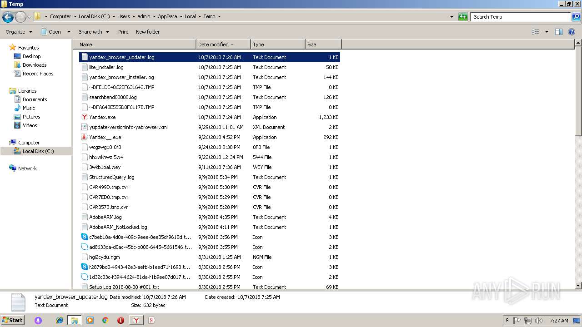Click the Windows Explorer taskbar icon
The image size is (582, 327).
75,320
